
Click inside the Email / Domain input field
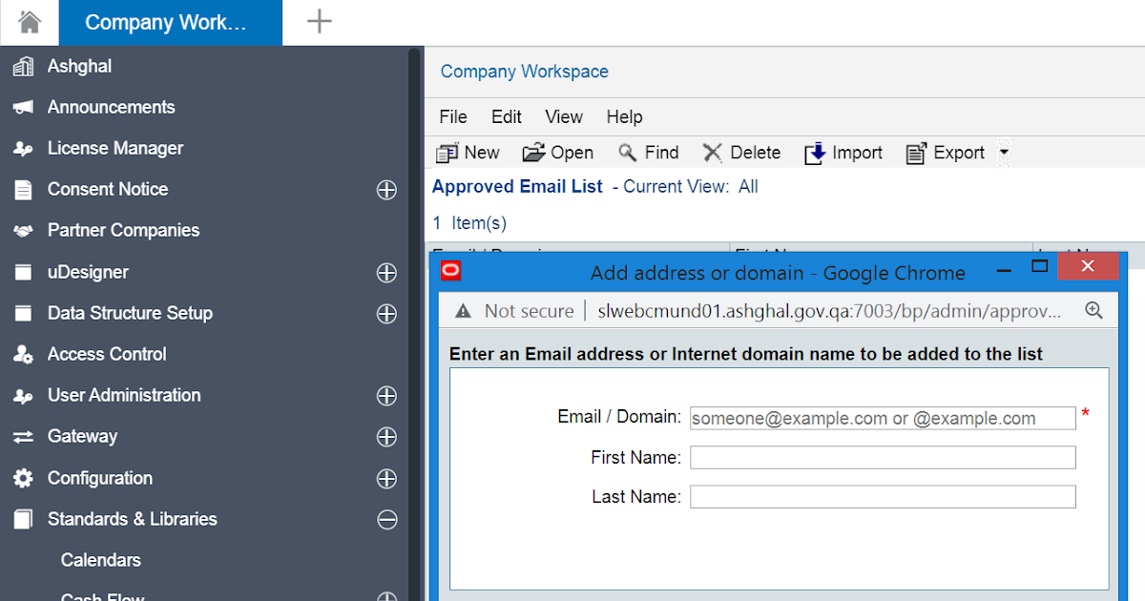[x=882, y=418]
